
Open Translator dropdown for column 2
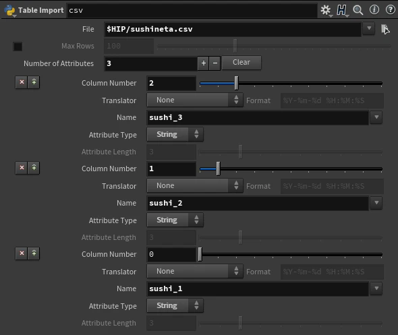195,100
